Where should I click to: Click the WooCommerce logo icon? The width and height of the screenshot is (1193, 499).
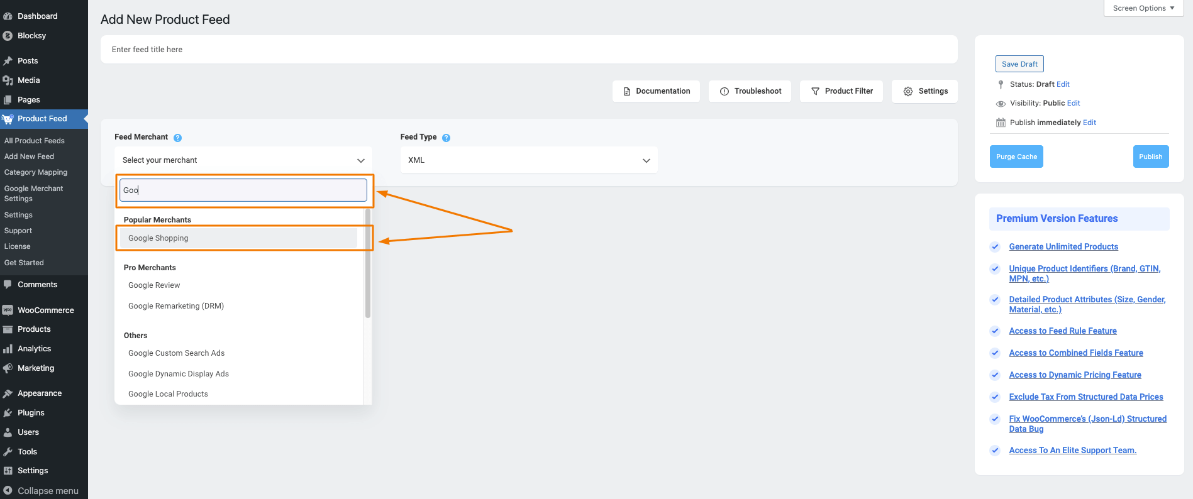pyautogui.click(x=8, y=310)
